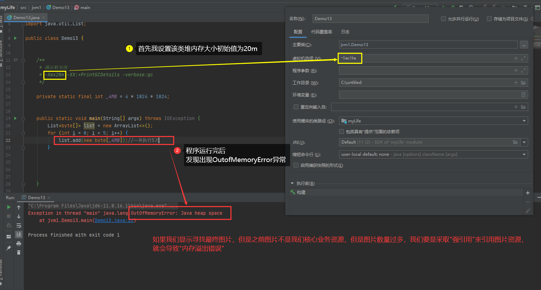Click the fold end marker at line 14
The image size is (541, 290).
click(x=24, y=82)
